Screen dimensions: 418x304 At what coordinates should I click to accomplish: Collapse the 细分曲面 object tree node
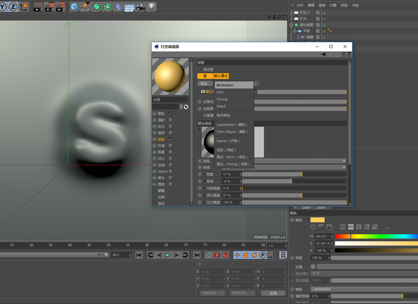click(291, 25)
